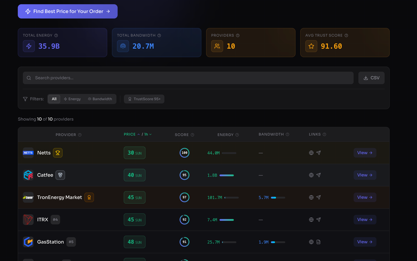Click the search magnifier in the search bar
The width and height of the screenshot is (417, 261).
click(x=29, y=78)
